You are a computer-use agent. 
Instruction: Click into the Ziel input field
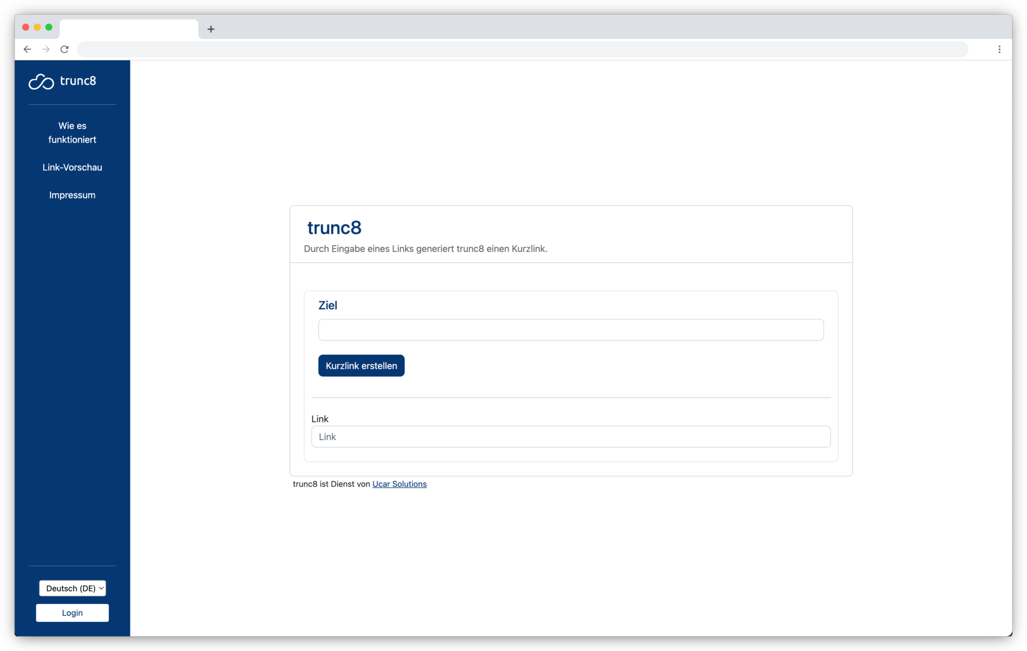570,330
